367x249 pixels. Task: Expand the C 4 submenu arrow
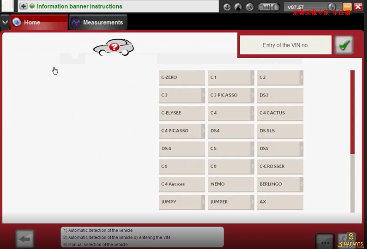tap(252, 113)
